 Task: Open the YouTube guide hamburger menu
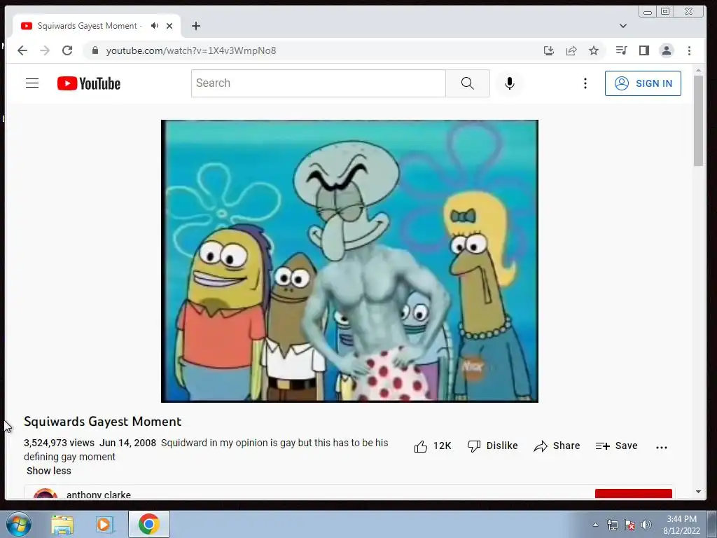click(x=32, y=83)
